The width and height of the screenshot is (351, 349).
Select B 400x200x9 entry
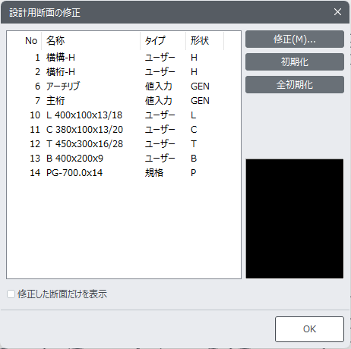coord(124,159)
